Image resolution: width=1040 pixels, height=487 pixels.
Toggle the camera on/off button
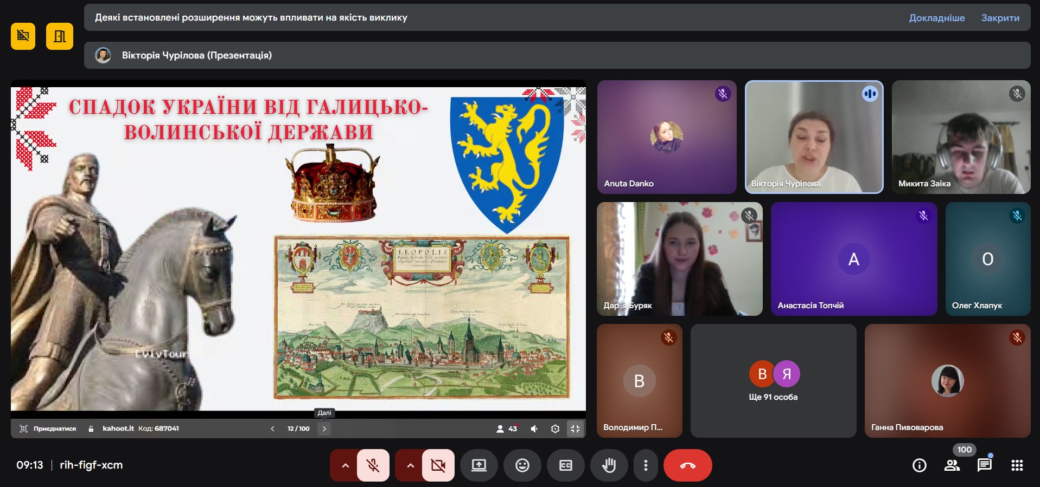coord(438,465)
